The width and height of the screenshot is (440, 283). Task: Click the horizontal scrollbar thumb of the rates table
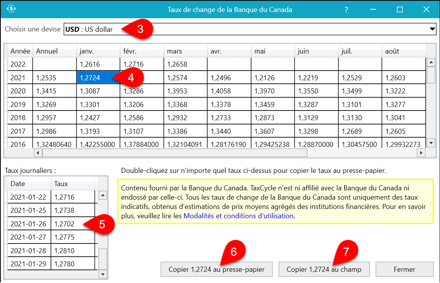(175, 153)
